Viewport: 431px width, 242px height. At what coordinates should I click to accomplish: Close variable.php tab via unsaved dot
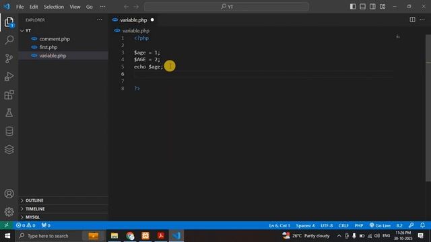coord(152,19)
